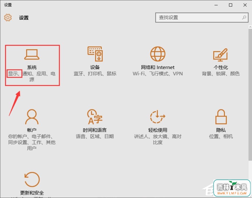Click the 语音、区域、日期 description
Screen dimensions: 252x198
(x=95, y=136)
